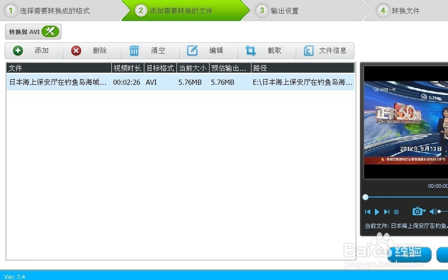The width and height of the screenshot is (448, 280).
Task: Open the 目标格式 column header
Action: click(x=160, y=68)
